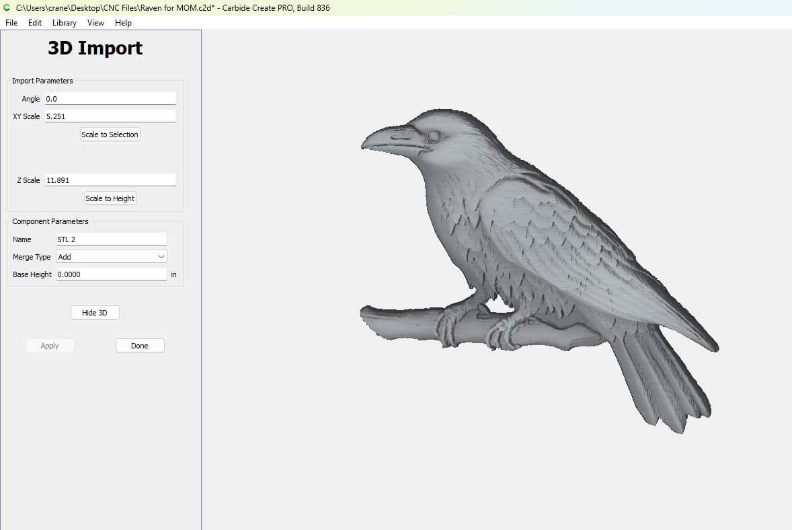Select the Z Scale input box

pyautogui.click(x=110, y=180)
